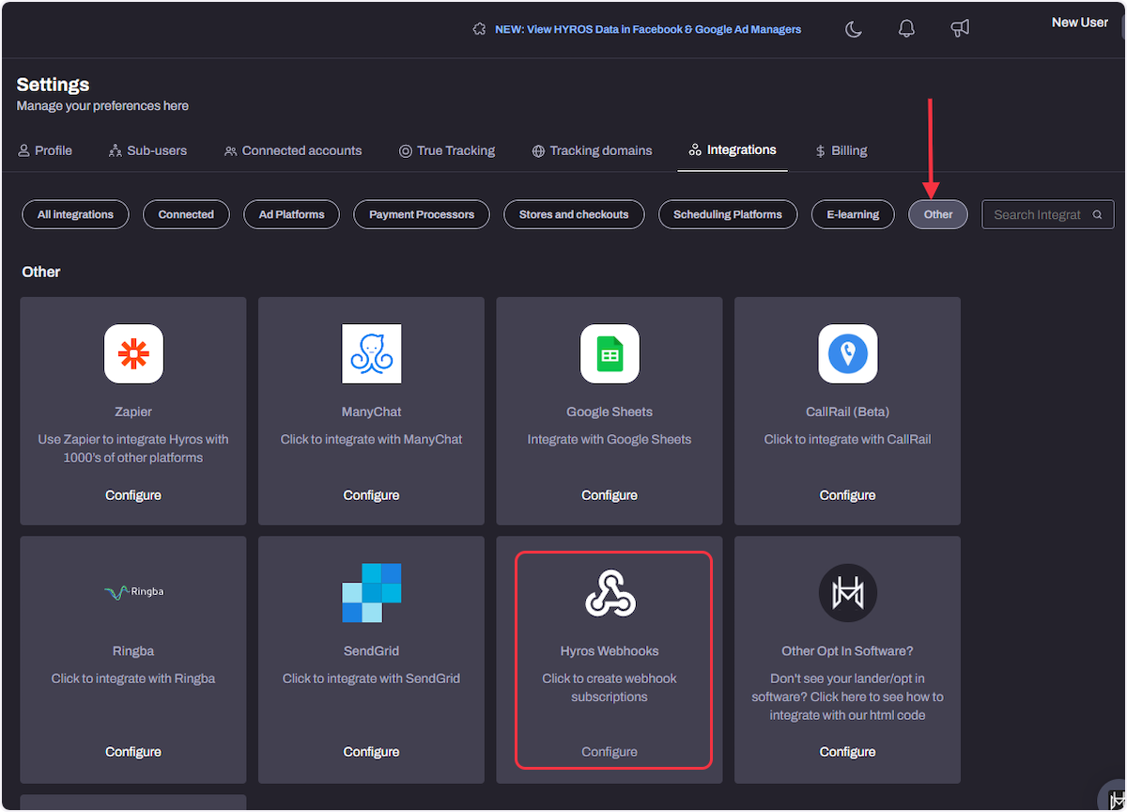This screenshot has width=1127, height=812.
Task: Click Other Opt In Software? title
Action: click(848, 650)
